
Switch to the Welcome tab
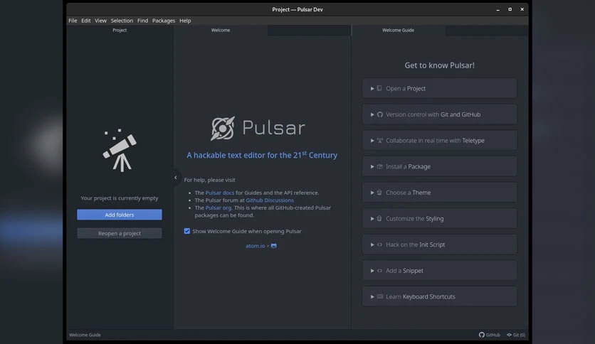click(x=221, y=30)
